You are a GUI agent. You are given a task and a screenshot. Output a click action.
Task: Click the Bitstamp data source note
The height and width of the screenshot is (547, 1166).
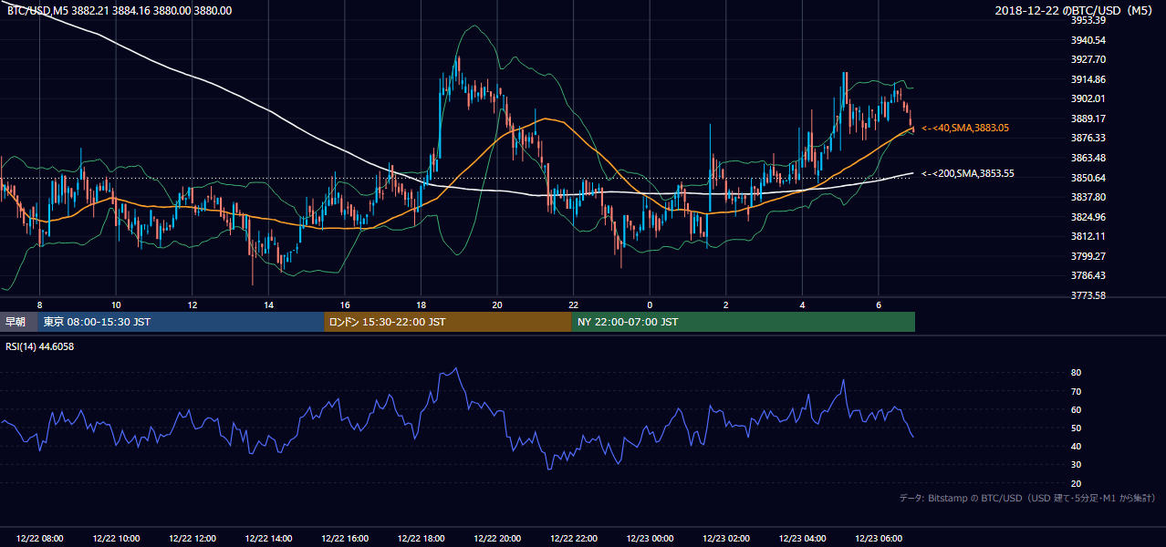click(1027, 498)
